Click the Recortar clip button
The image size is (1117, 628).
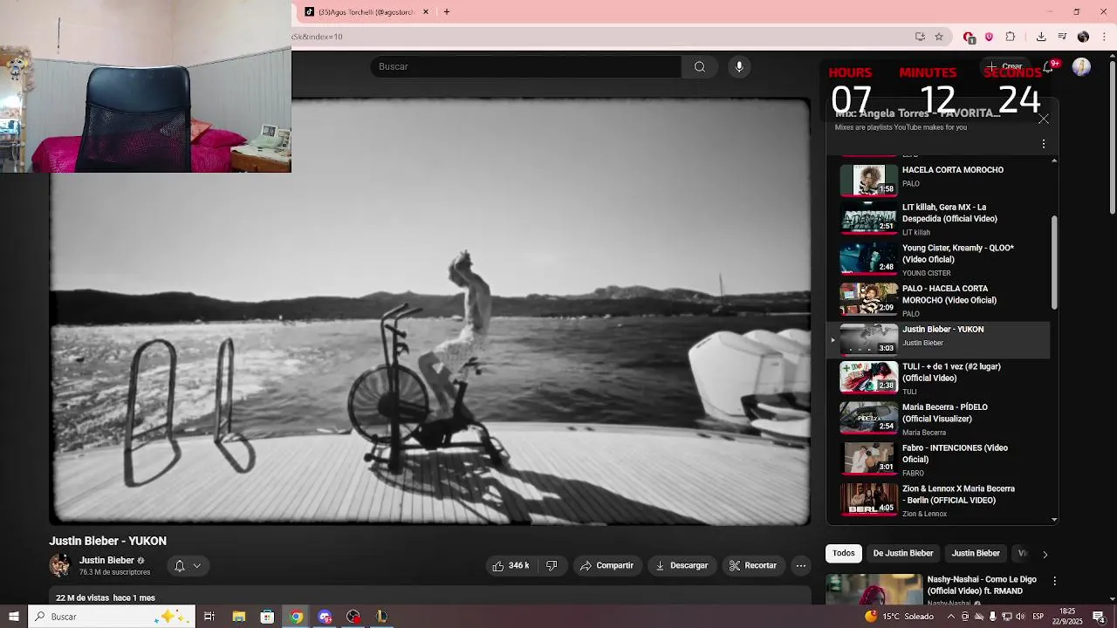(753, 565)
